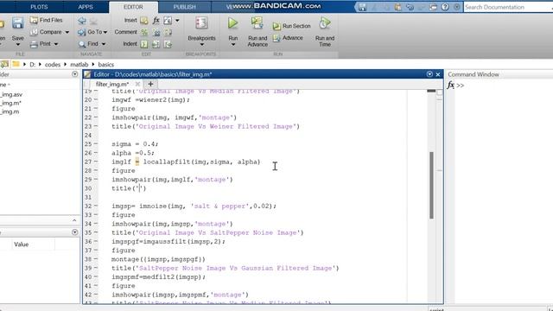
Task: Click the wrap comments icon
Action: [168, 33]
